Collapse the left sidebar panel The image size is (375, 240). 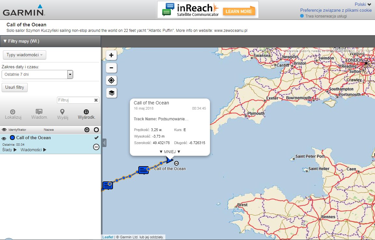(x=104, y=143)
